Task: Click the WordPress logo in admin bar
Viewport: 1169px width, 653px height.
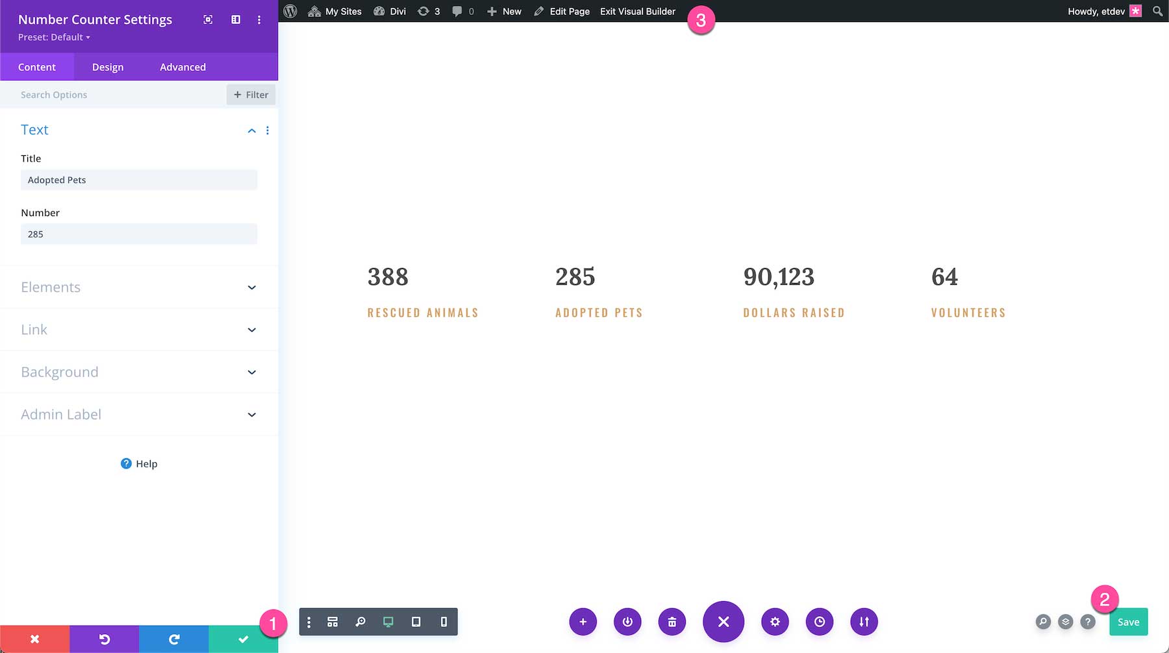Action: coord(290,11)
